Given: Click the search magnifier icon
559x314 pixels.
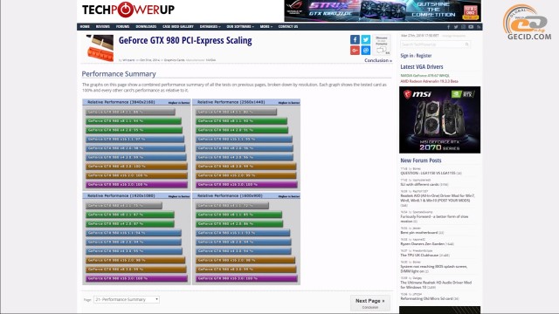Looking at the screenshot, I should (x=466, y=44).
